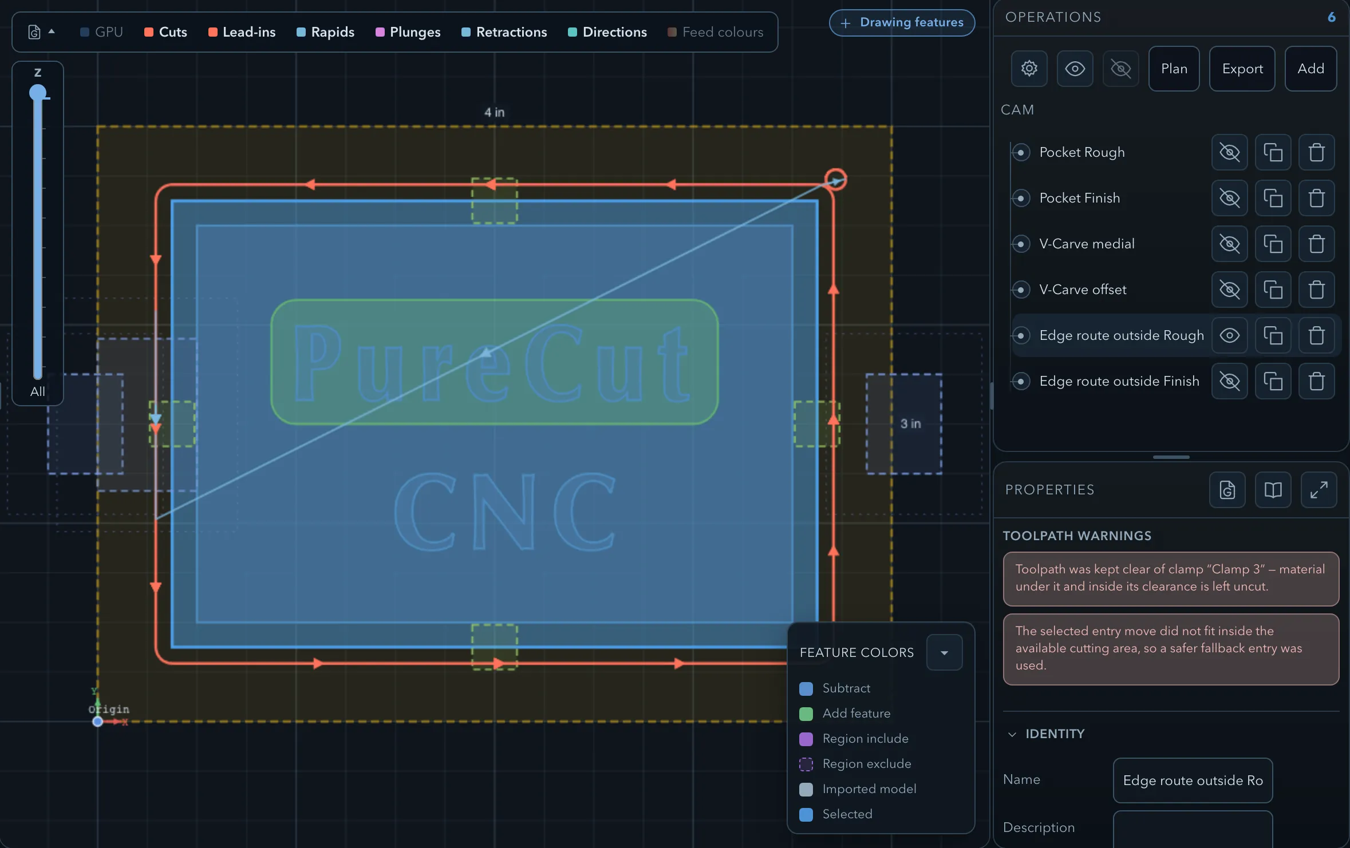
Task: Duplicate the V-Carve medial operation
Action: [1273, 244]
